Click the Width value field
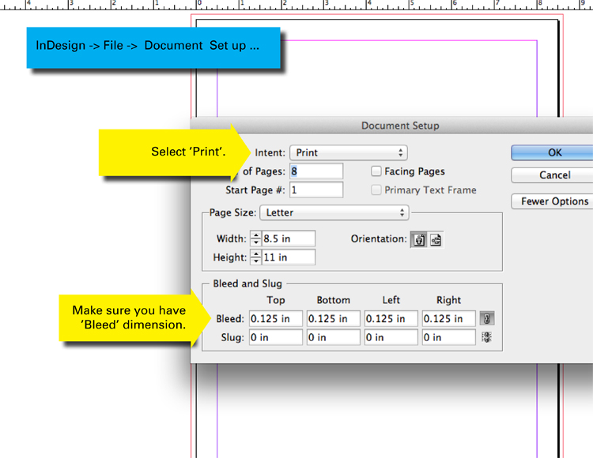Viewport: 593px width, 458px height. 289,238
